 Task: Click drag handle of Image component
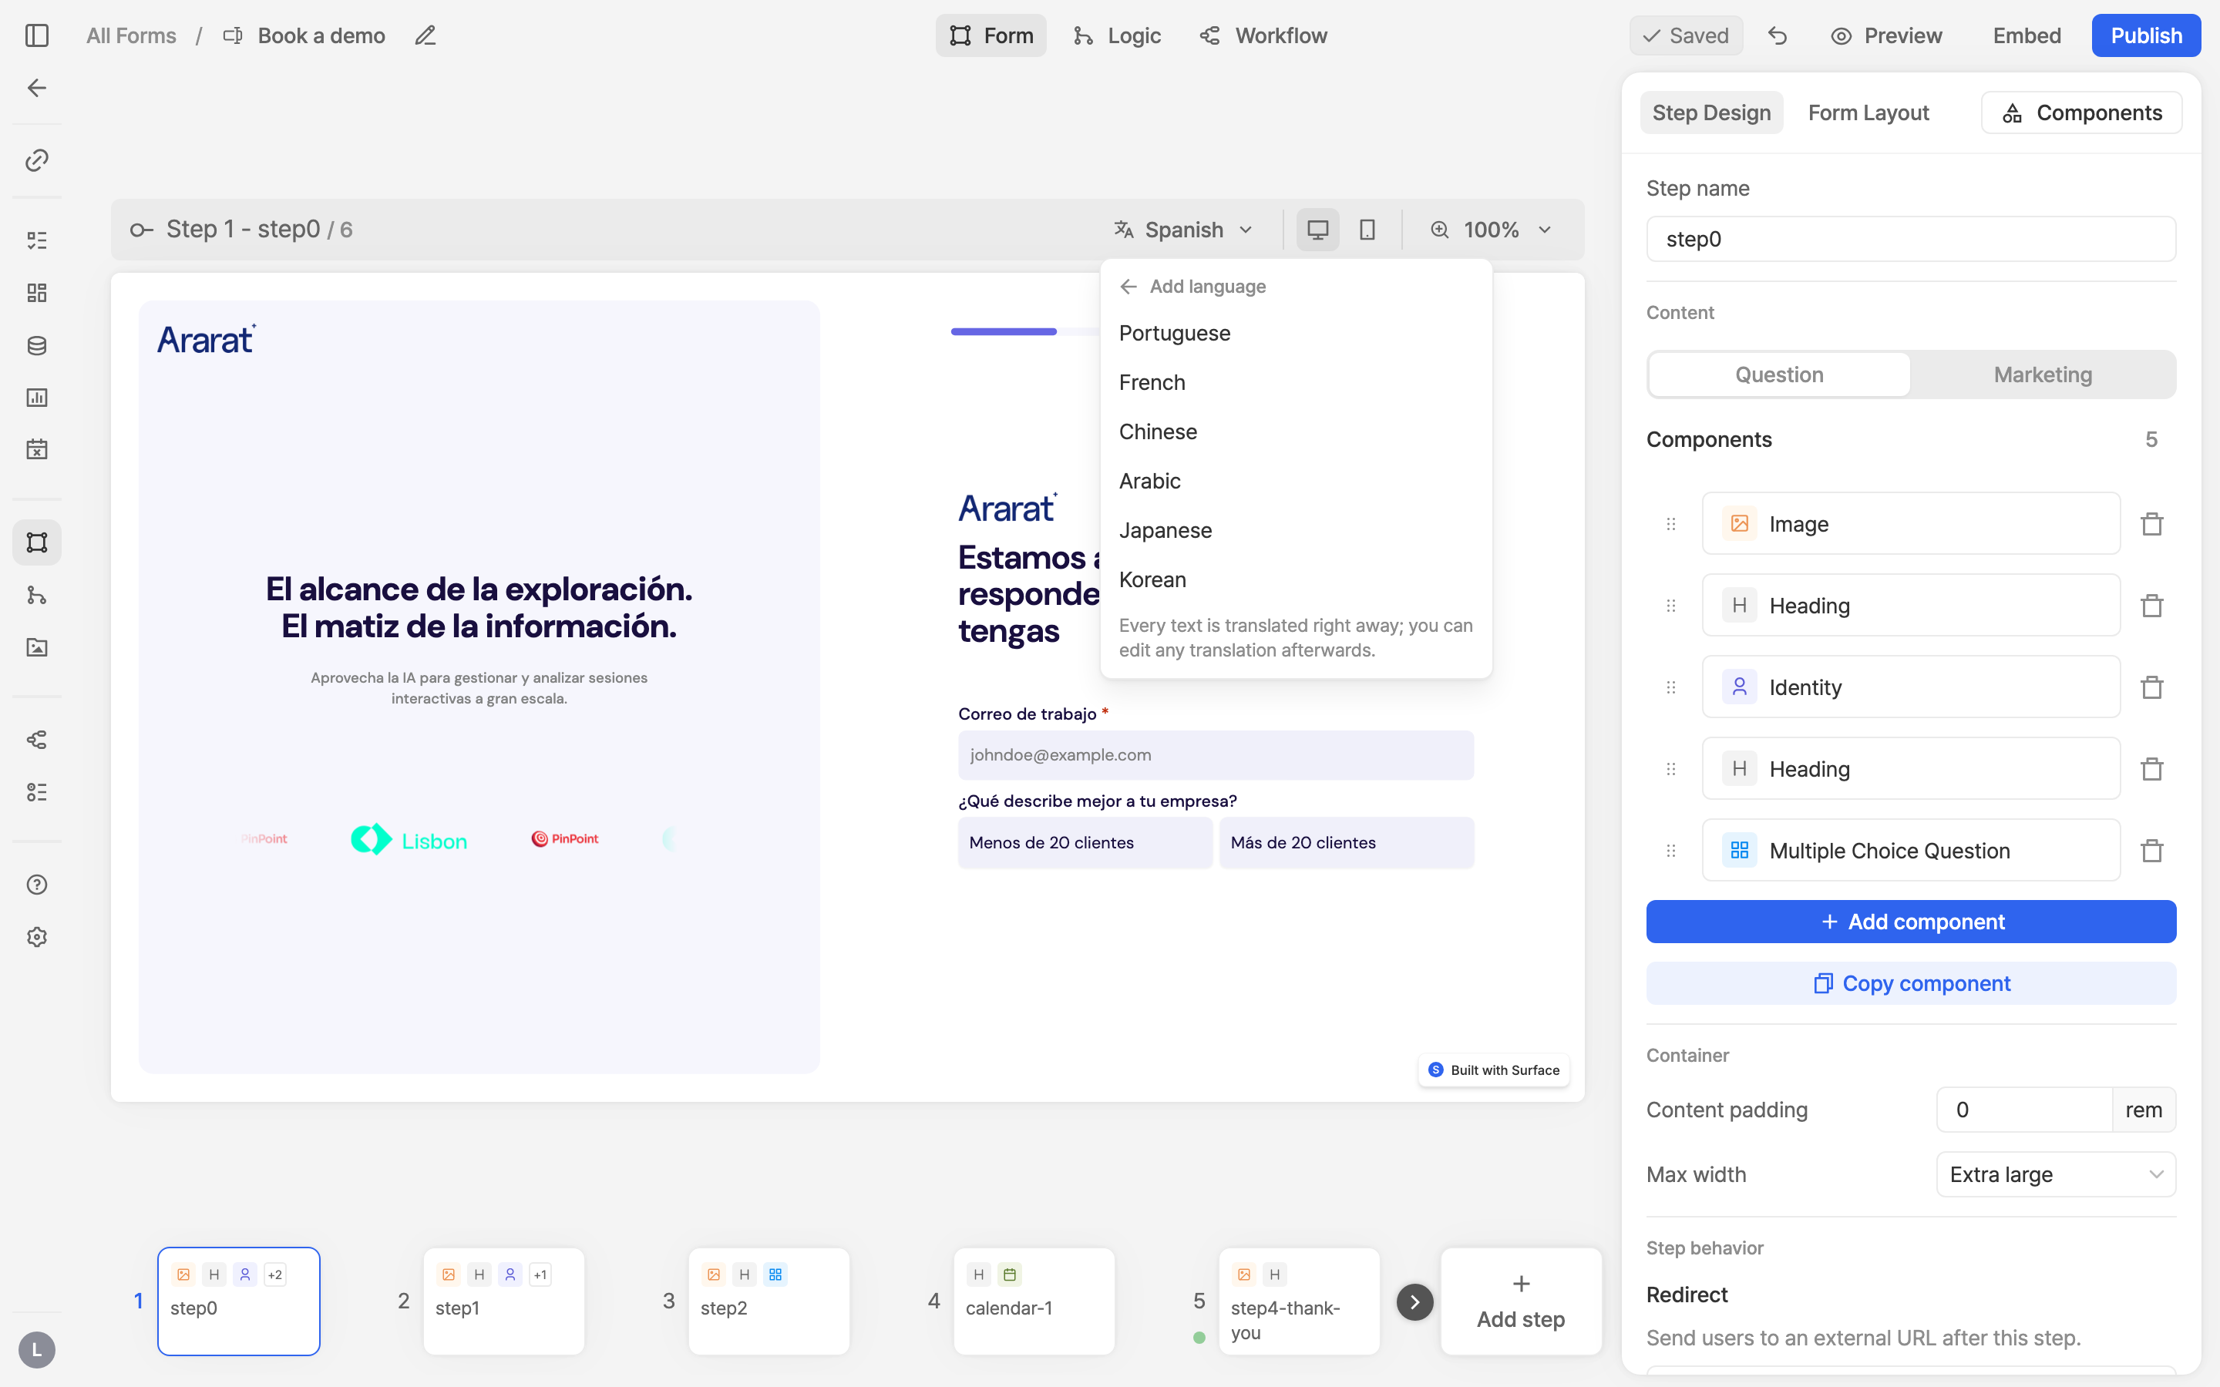pos(1670,524)
